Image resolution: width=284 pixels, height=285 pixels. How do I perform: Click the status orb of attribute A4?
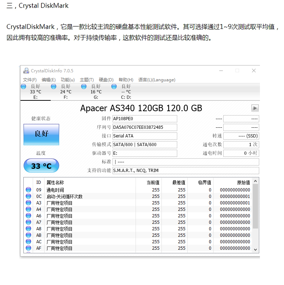coord(28,209)
